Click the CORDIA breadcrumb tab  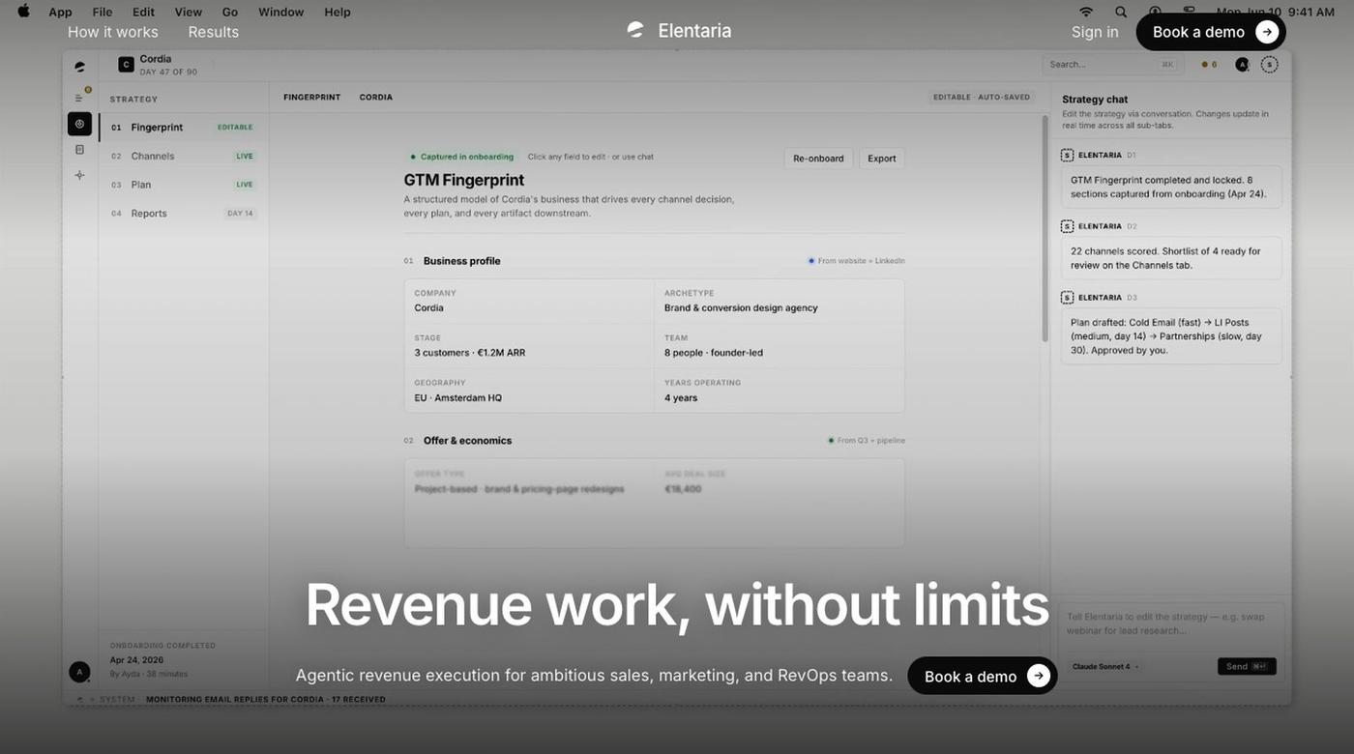[375, 98]
